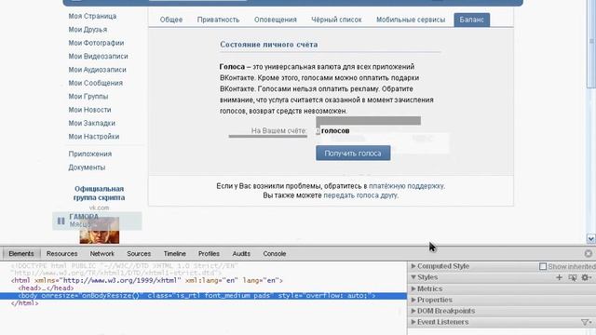Go to Моя Страница
Image resolution: width=596 pixels, height=335 pixels.
[92, 16]
